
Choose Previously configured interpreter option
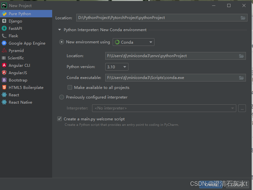[x=62, y=97]
